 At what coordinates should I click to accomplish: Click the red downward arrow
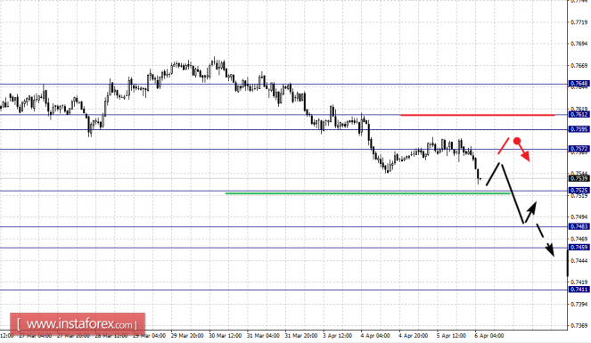click(x=525, y=153)
